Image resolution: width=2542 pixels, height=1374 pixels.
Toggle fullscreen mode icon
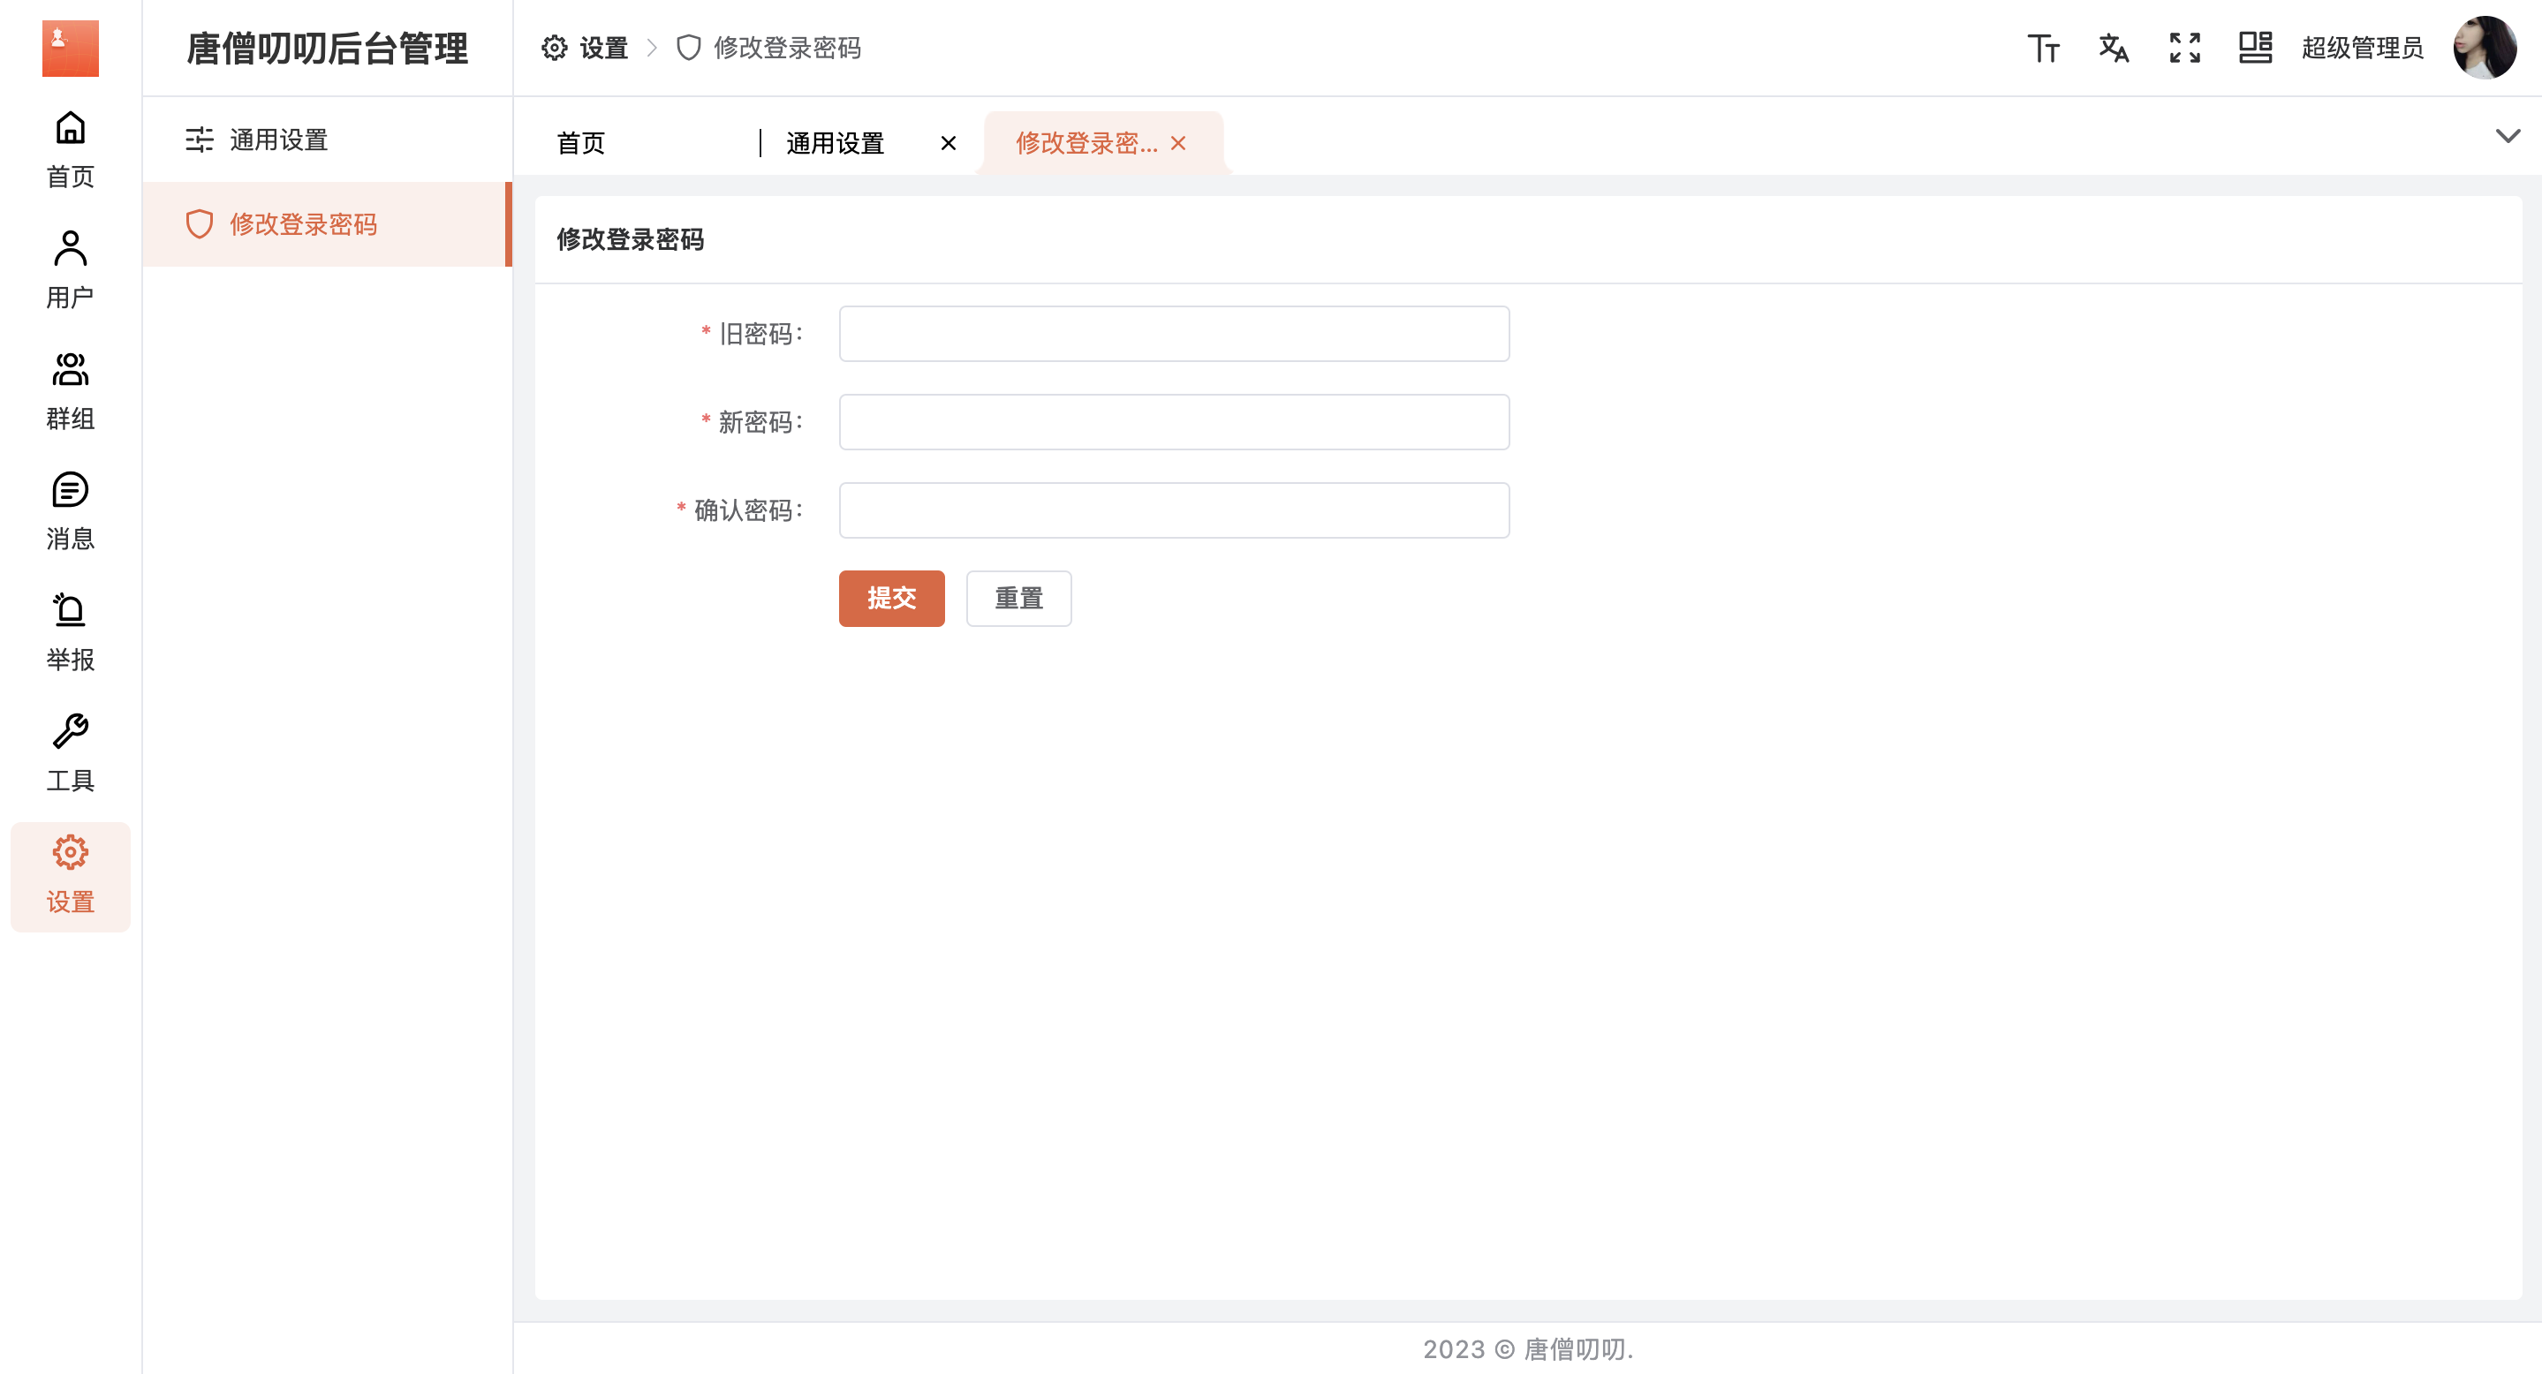[2185, 48]
